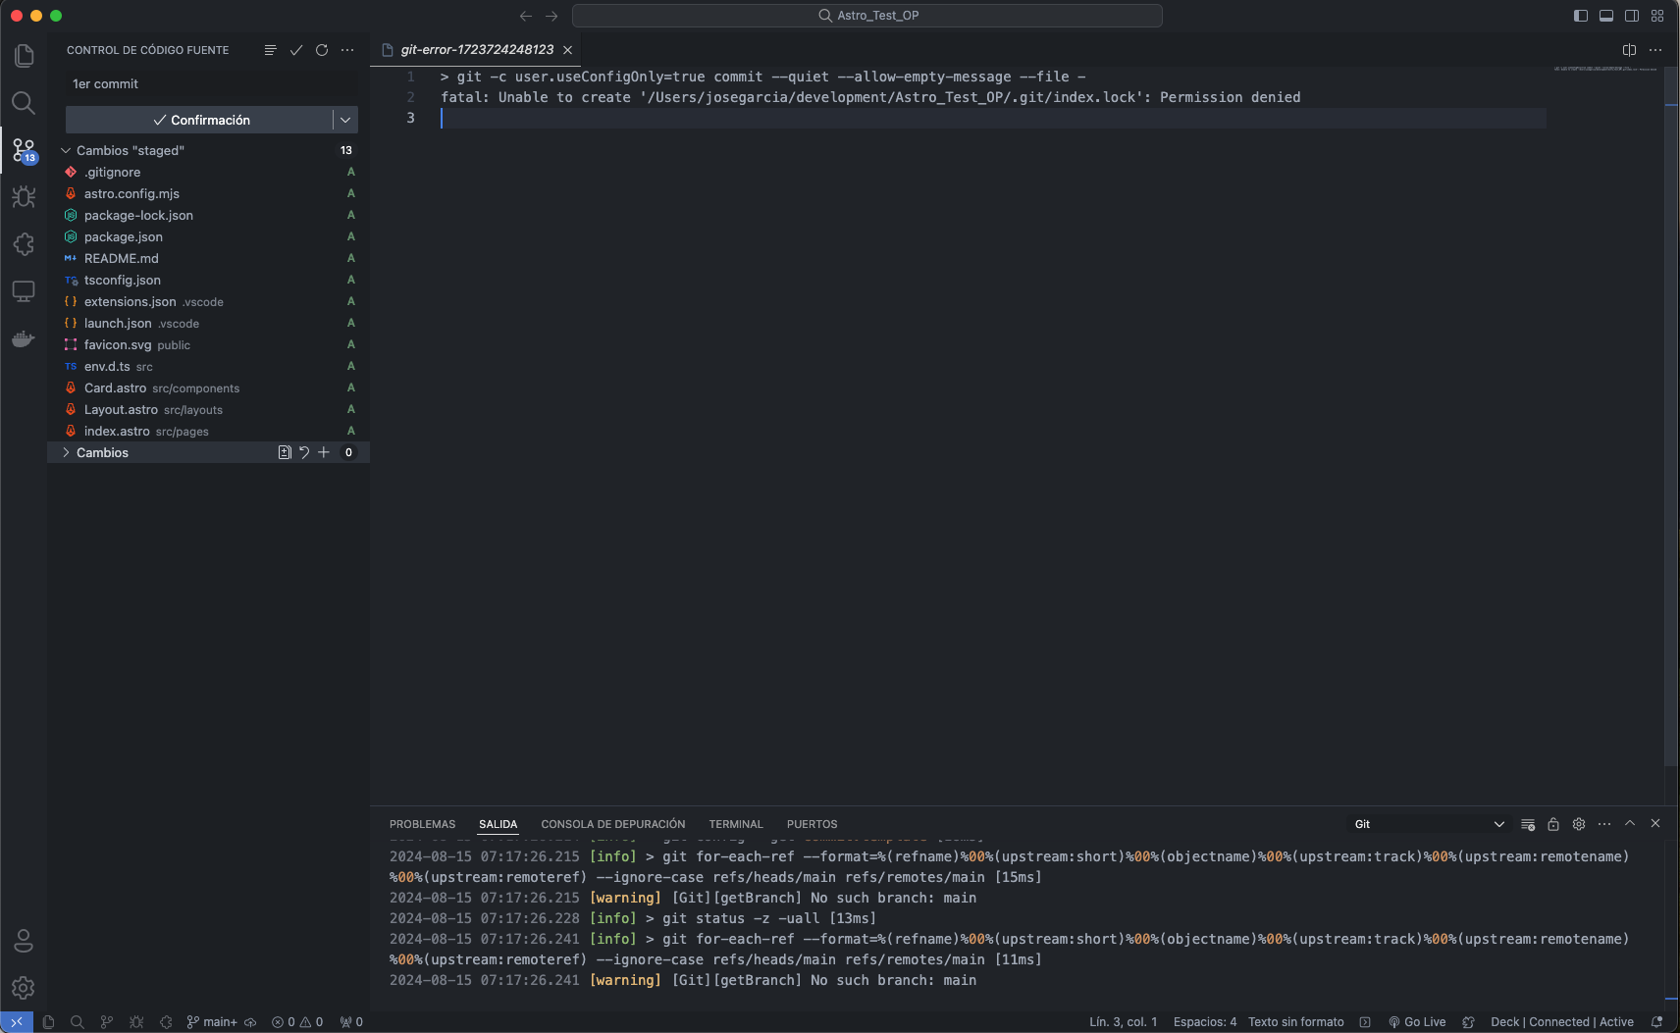Toggle output scroll lock icon

click(1553, 824)
